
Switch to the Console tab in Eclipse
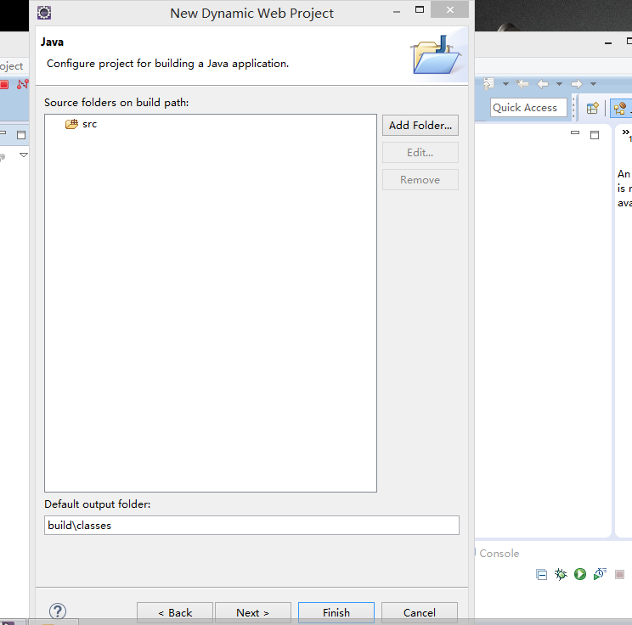pos(499,554)
